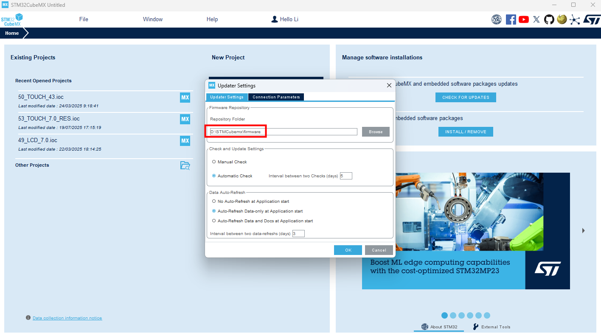This screenshot has width=601, height=336.
Task: Cancel the Updater Settings dialog
Action: pyautogui.click(x=379, y=250)
